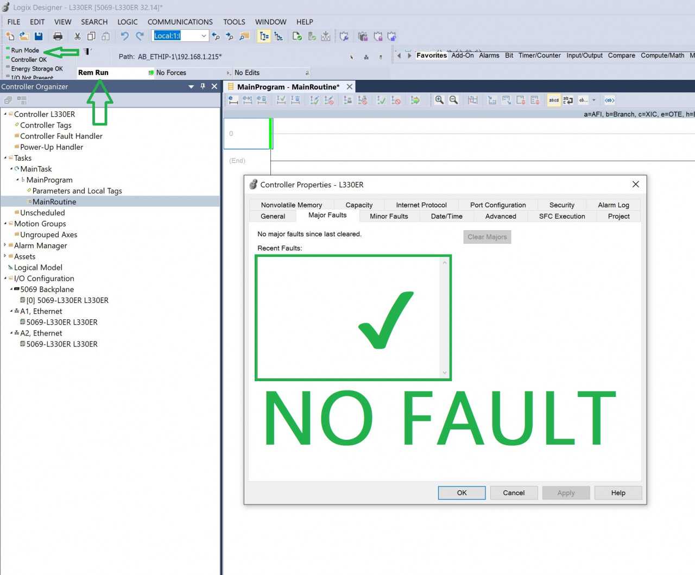Screen dimensions: 695x575
Task: Click the Who Active network icon beside path
Action: point(366,57)
